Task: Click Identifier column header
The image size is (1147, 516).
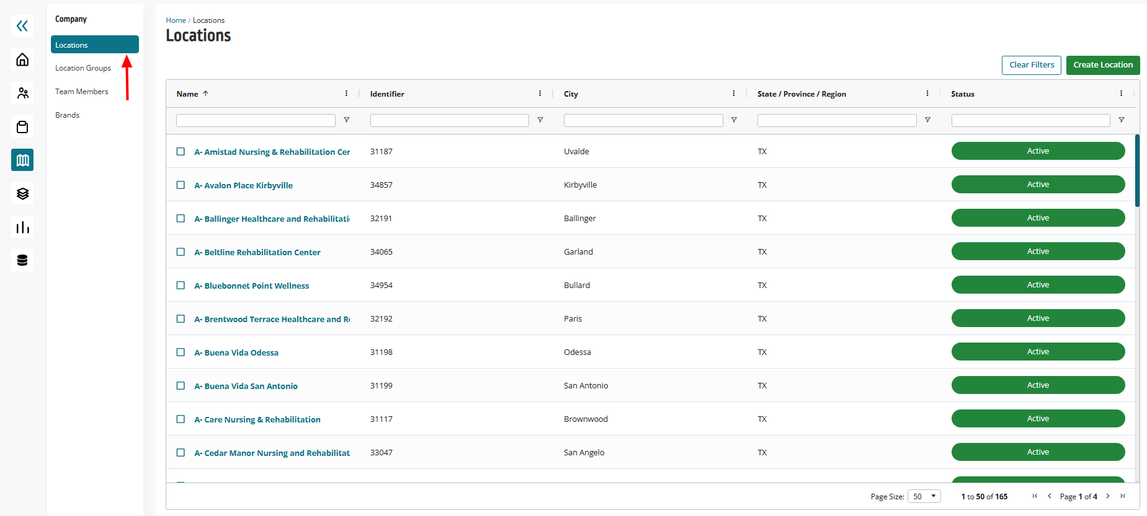Action: pyautogui.click(x=387, y=94)
